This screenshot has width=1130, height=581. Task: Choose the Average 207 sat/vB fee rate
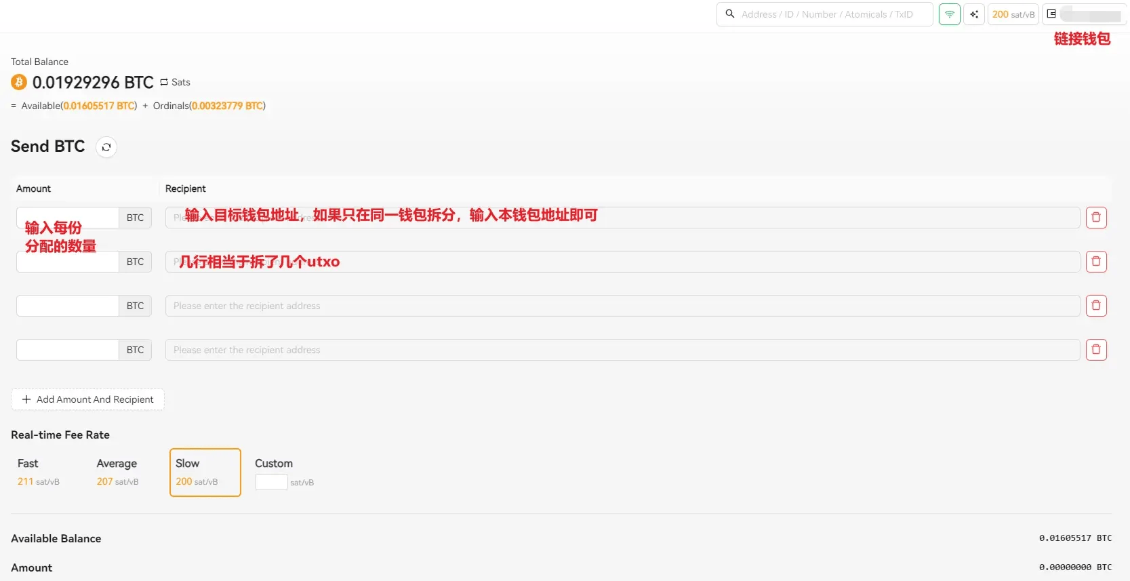117,472
